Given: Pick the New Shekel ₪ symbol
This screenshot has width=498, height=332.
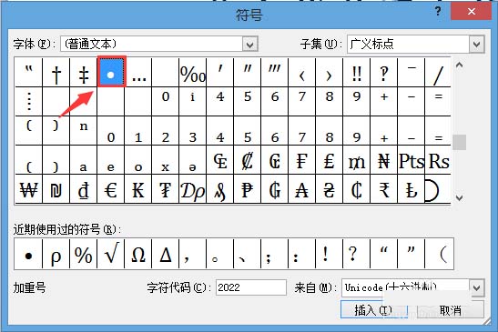Looking at the screenshot, I should (56, 189).
